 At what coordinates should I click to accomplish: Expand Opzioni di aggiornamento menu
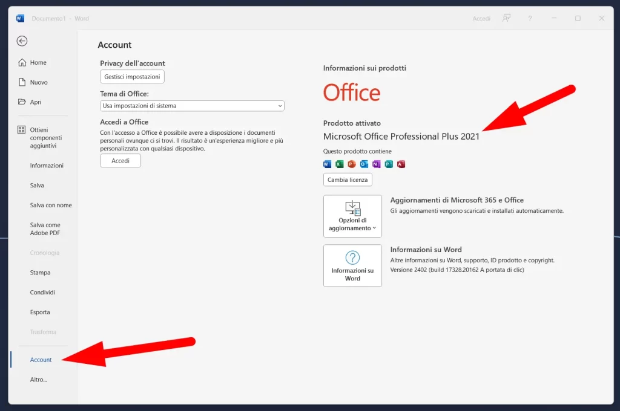pos(353,216)
